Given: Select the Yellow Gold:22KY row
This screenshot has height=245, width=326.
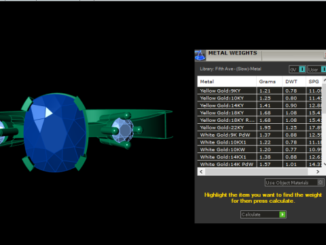Looking at the screenshot, I should [x=259, y=127].
